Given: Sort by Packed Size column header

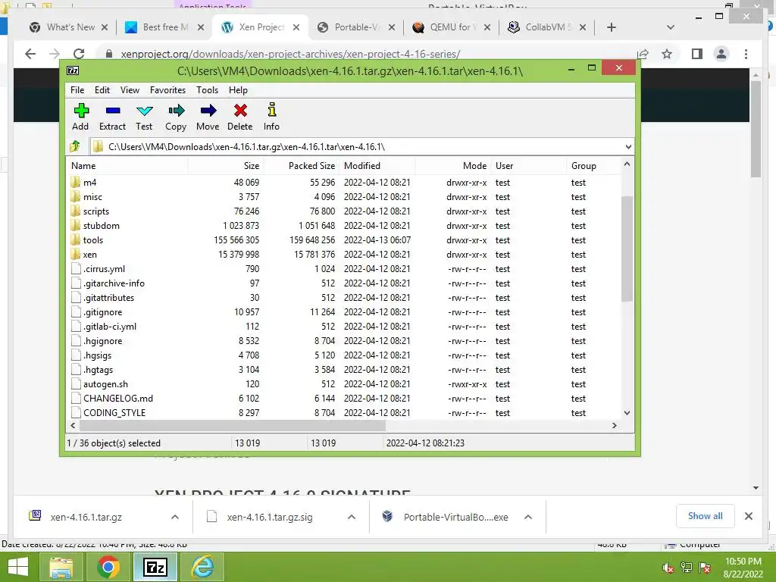Looking at the screenshot, I should click(302, 166).
